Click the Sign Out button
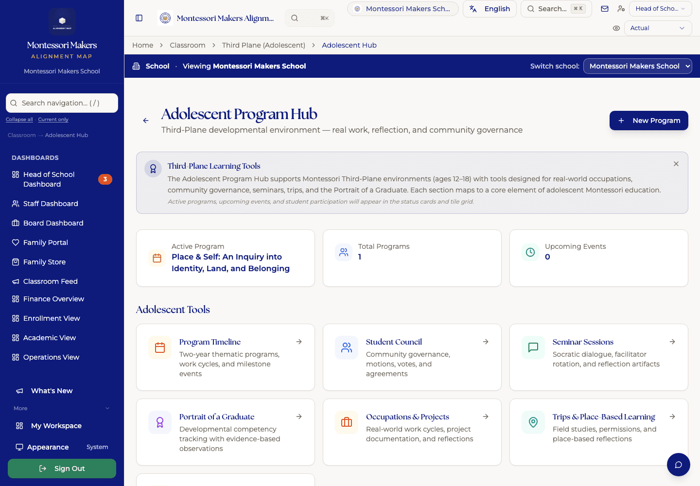 [x=62, y=469]
